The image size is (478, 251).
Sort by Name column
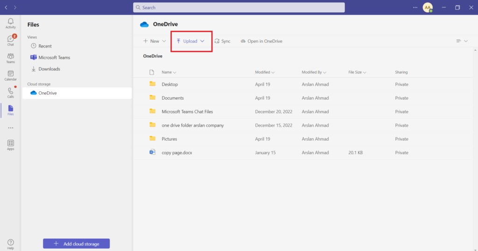[x=169, y=72]
